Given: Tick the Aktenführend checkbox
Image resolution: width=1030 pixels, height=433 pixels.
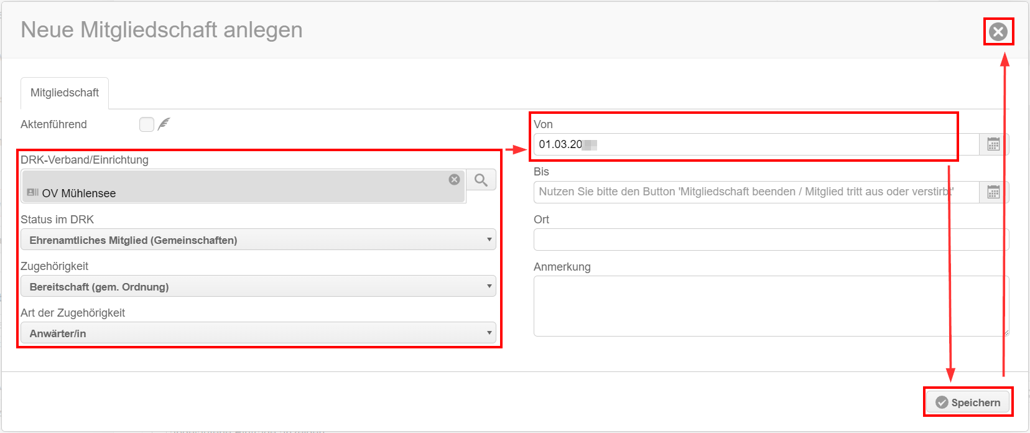Looking at the screenshot, I should 147,124.
